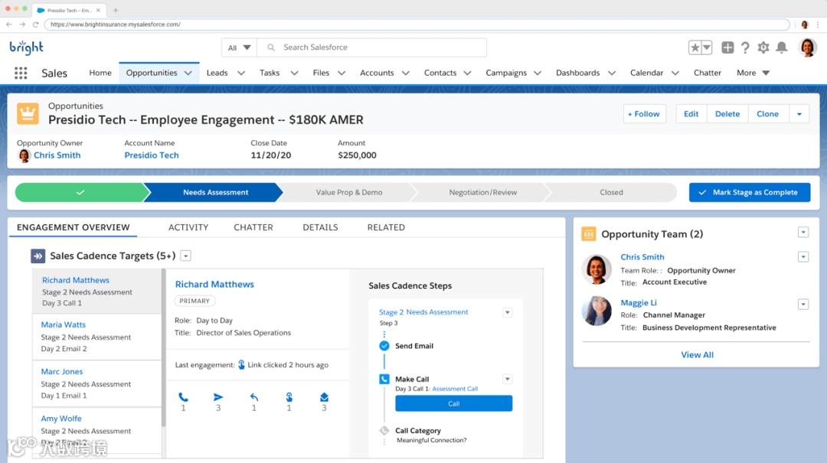Open the App Launcher grid icon
The image size is (827, 463).
click(21, 73)
